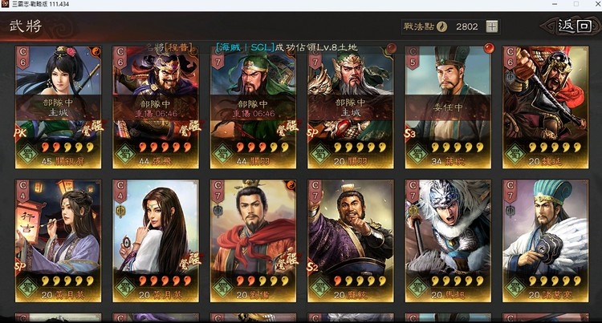602x323 pixels.
Task: Open the level 44 關羽 card with 覺醒 badge
Action: coord(253,107)
